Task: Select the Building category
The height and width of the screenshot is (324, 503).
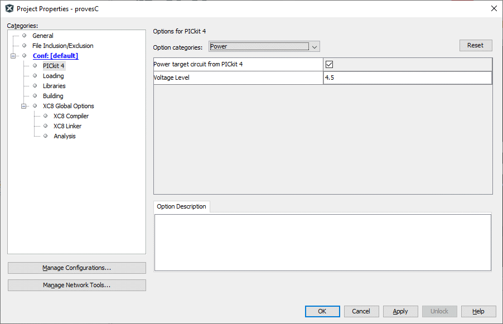Action: [53, 96]
